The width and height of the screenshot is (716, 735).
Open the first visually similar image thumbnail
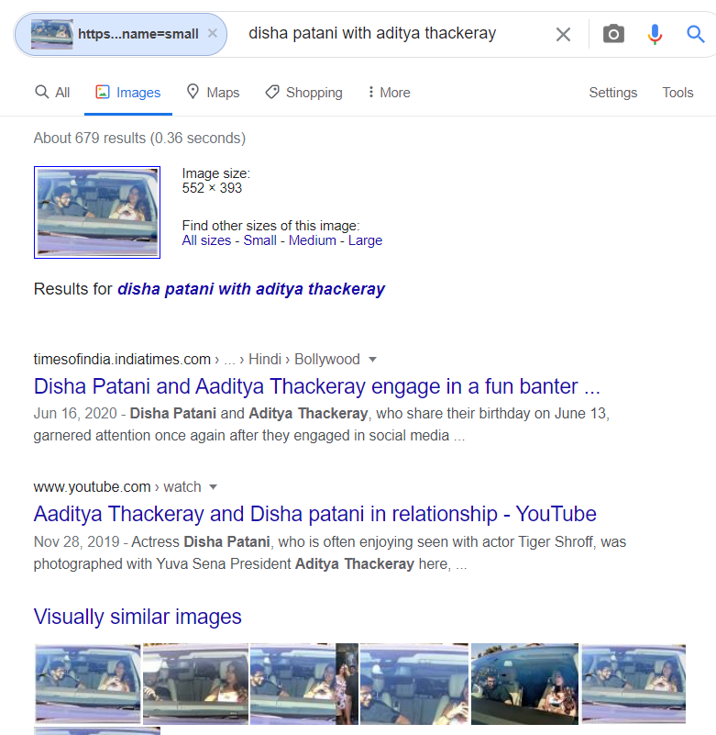tap(88, 683)
